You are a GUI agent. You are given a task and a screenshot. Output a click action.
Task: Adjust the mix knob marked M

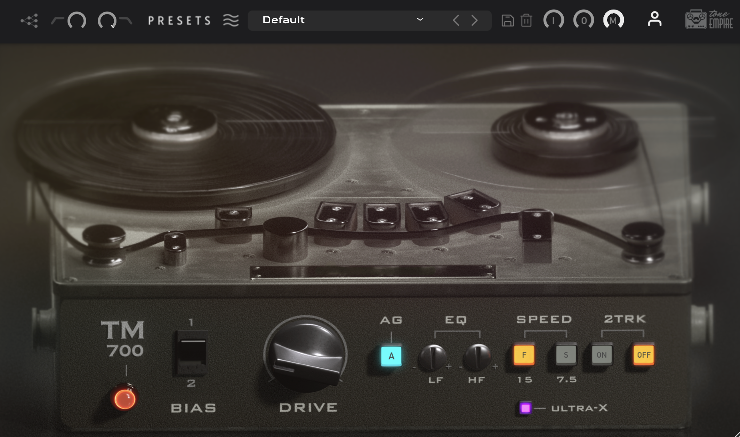613,20
